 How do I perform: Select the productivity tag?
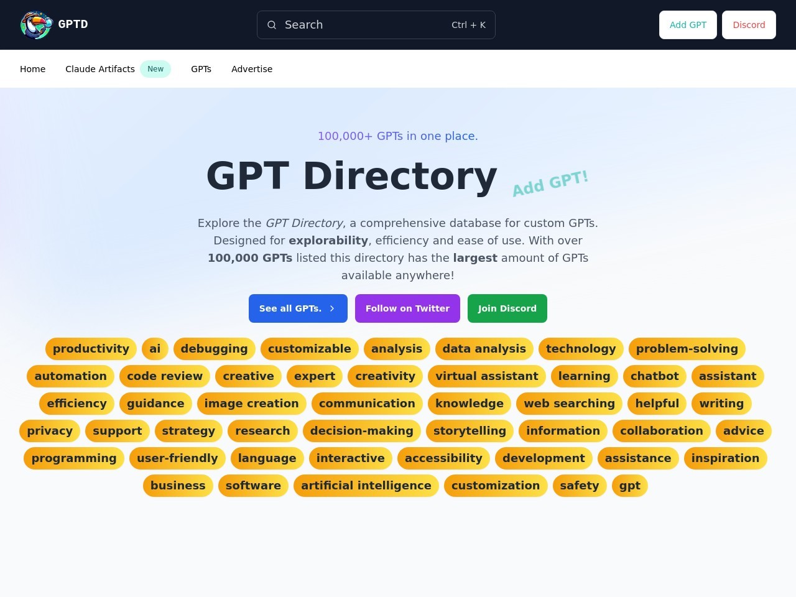point(91,349)
